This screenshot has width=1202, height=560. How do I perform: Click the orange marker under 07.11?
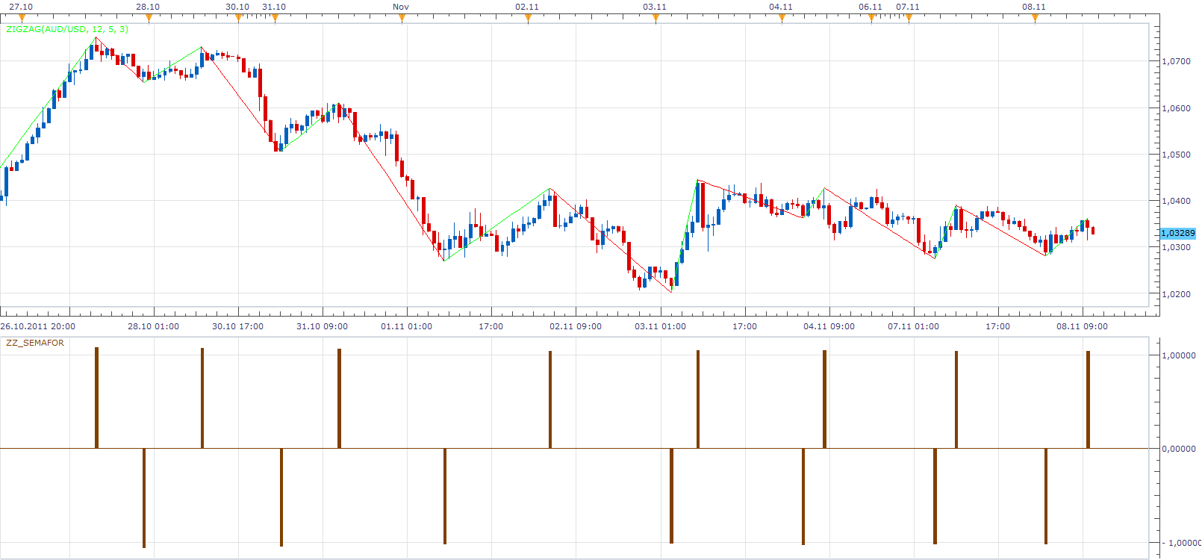click(x=909, y=18)
